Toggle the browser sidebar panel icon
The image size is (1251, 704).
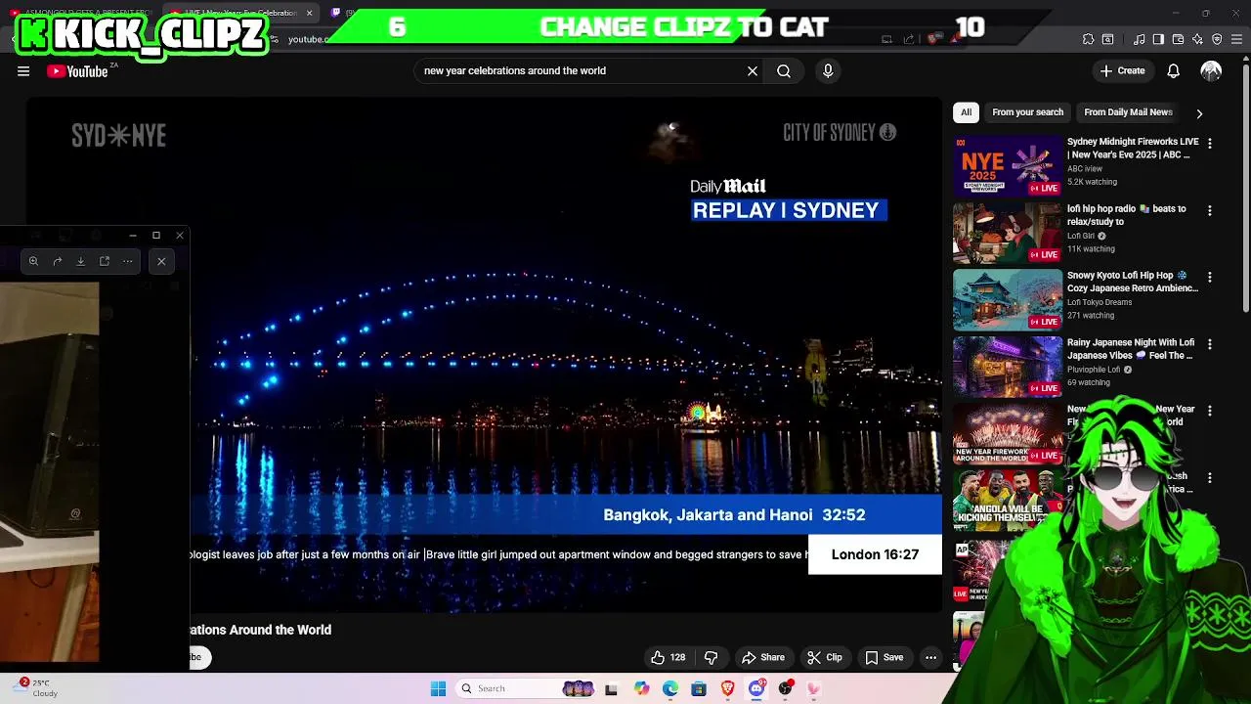coord(1158,39)
